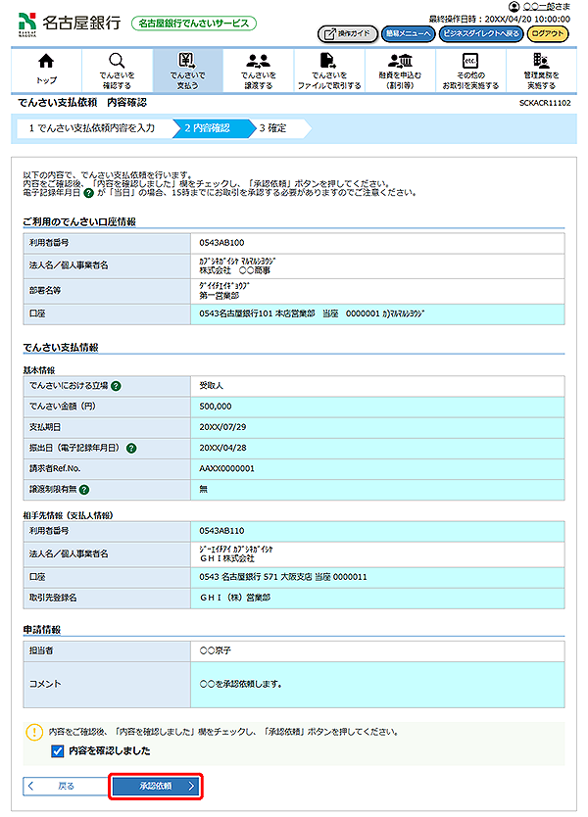The image size is (588, 817).
Task: Click the ログアウト button
Action: 547,33
